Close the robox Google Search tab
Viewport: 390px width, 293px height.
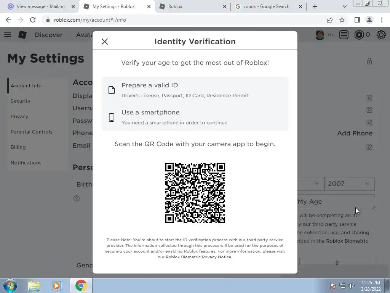300,6
